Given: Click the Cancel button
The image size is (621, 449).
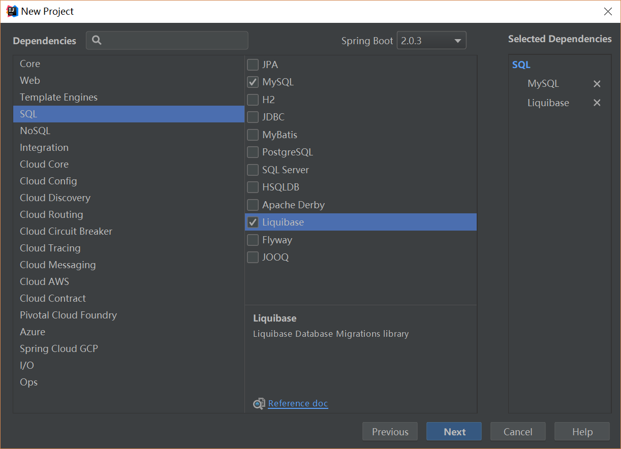Looking at the screenshot, I should (518, 432).
